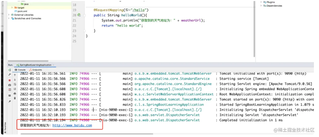Switch to the Endpoints tab
319x137 pixels.
click(x=35, y=70)
